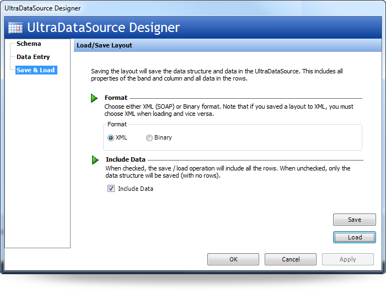Open the Data Entry tree item
The height and width of the screenshot is (299, 386).
[33, 57]
